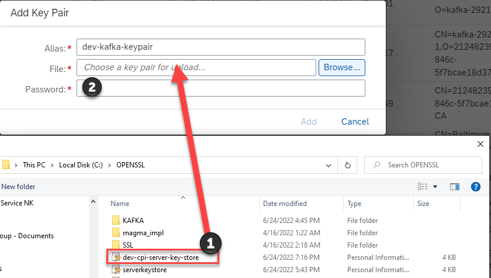Click the file chooser text field

(196, 67)
